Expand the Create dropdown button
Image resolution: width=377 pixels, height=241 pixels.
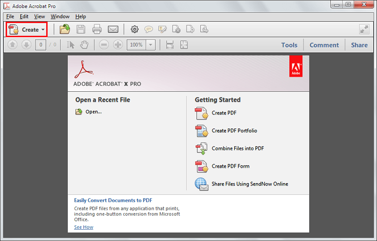tap(27, 29)
